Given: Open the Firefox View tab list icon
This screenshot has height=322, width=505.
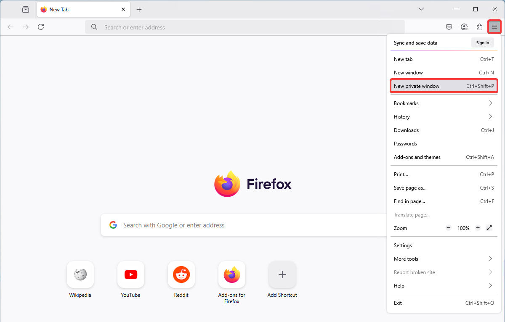Looking at the screenshot, I should (x=26, y=9).
